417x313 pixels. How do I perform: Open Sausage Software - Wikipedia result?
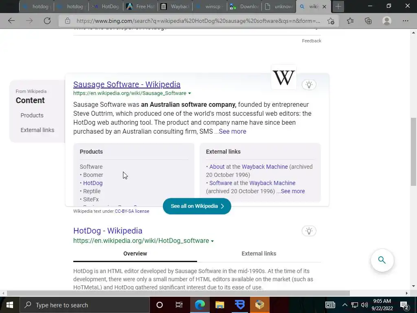[127, 84]
